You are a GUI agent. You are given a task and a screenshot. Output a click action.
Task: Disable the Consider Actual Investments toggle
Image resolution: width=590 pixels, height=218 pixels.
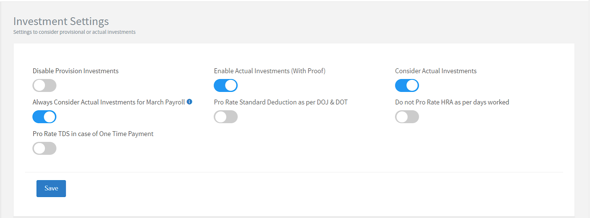pos(407,86)
